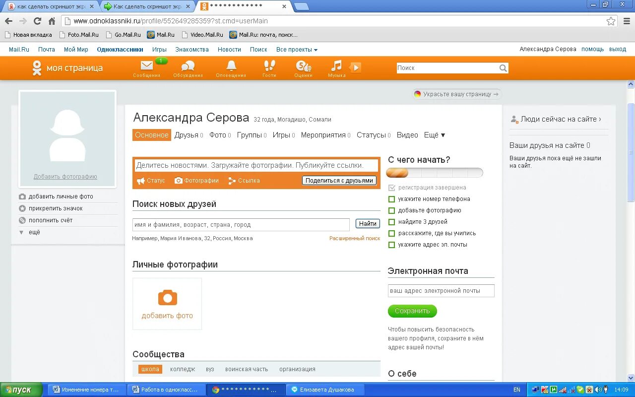This screenshot has height=397, width=635.
Task: Expand 'ещё' in left sidebar
Action: pos(30,232)
